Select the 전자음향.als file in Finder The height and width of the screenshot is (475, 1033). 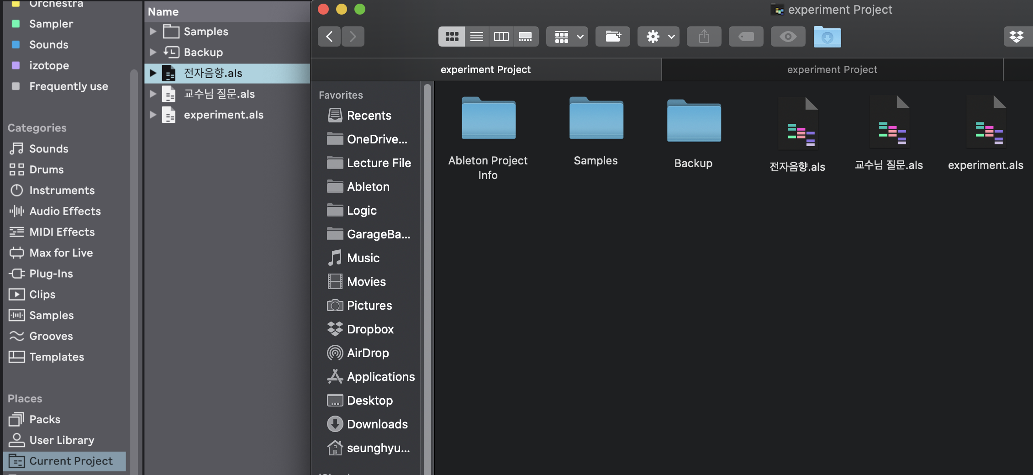point(798,134)
